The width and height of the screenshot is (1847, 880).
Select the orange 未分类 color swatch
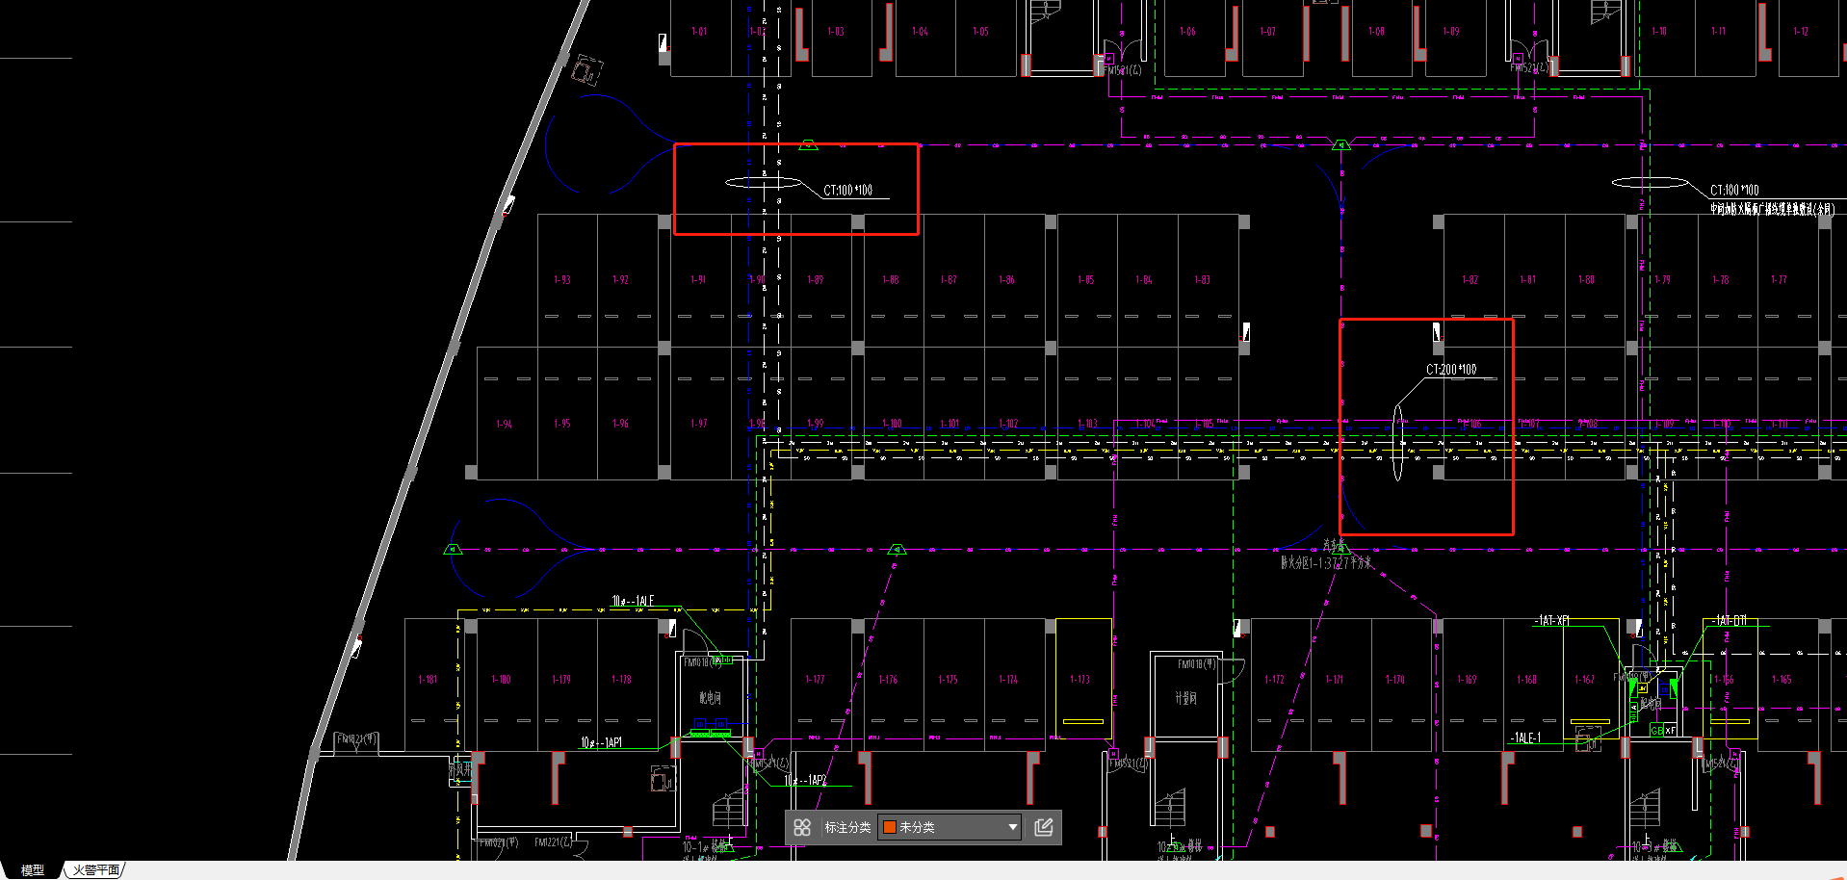(x=890, y=827)
